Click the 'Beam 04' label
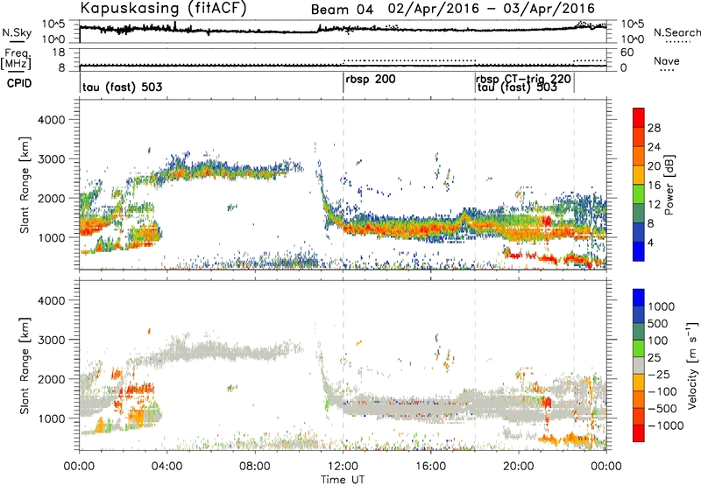Viewport: 701px width, 485px height. (342, 9)
